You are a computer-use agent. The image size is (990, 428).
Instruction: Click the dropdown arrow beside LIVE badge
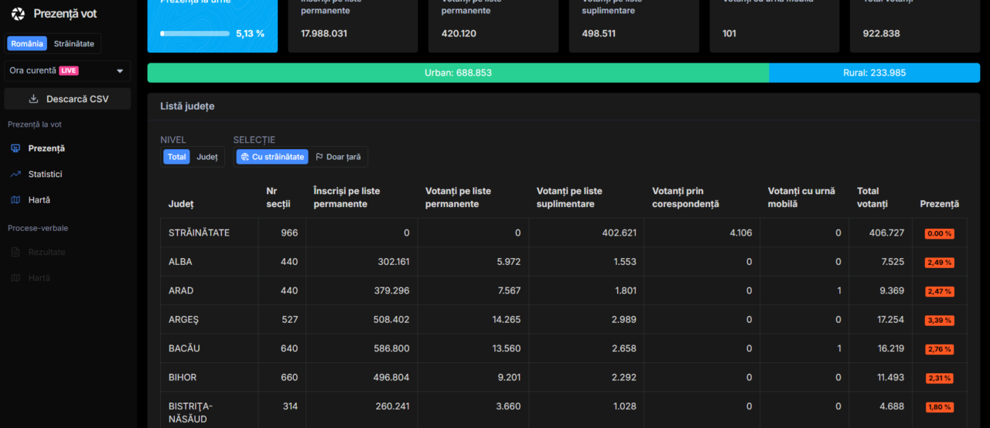pos(120,71)
